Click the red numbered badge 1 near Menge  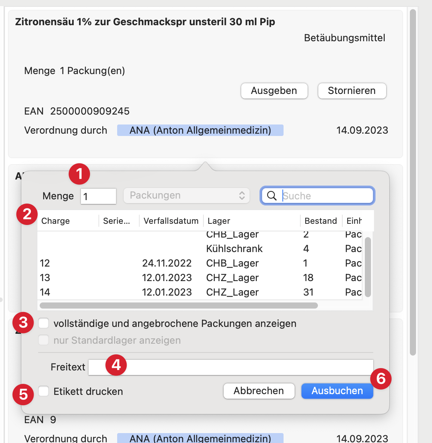click(x=79, y=174)
